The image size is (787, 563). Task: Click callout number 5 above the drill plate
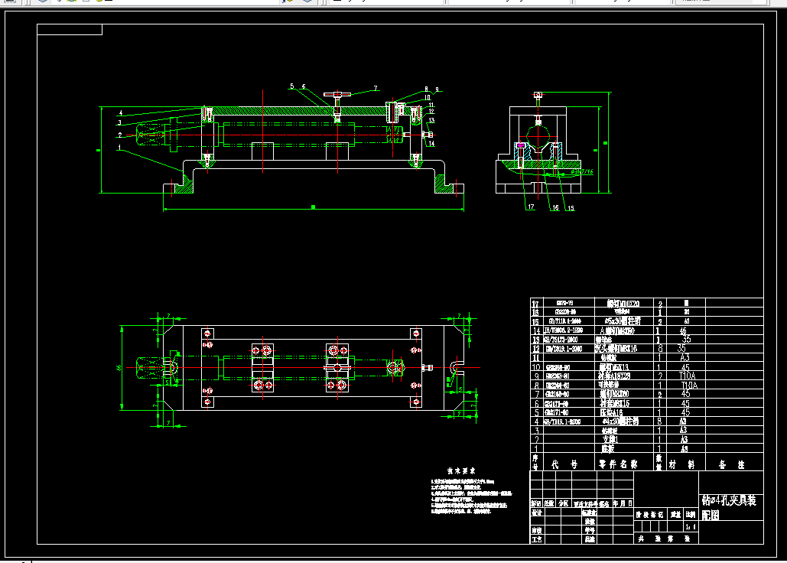[291, 86]
